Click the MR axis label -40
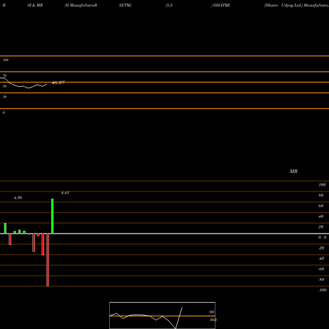 [321, 259]
